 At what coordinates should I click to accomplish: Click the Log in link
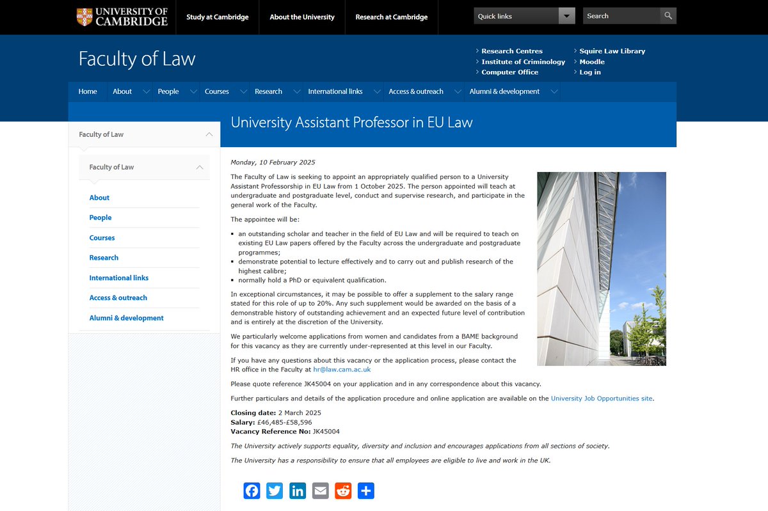pyautogui.click(x=590, y=72)
